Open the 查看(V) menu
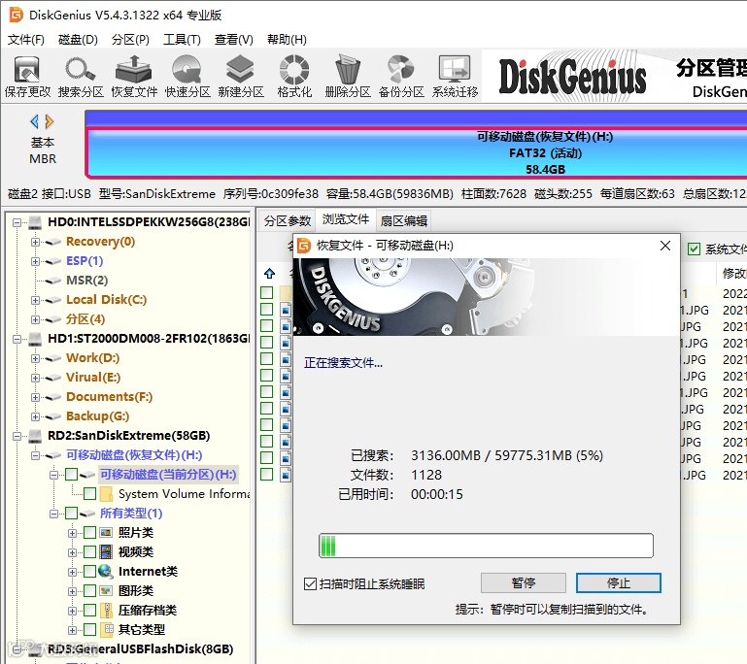This screenshot has height=664, width=747. tap(234, 40)
